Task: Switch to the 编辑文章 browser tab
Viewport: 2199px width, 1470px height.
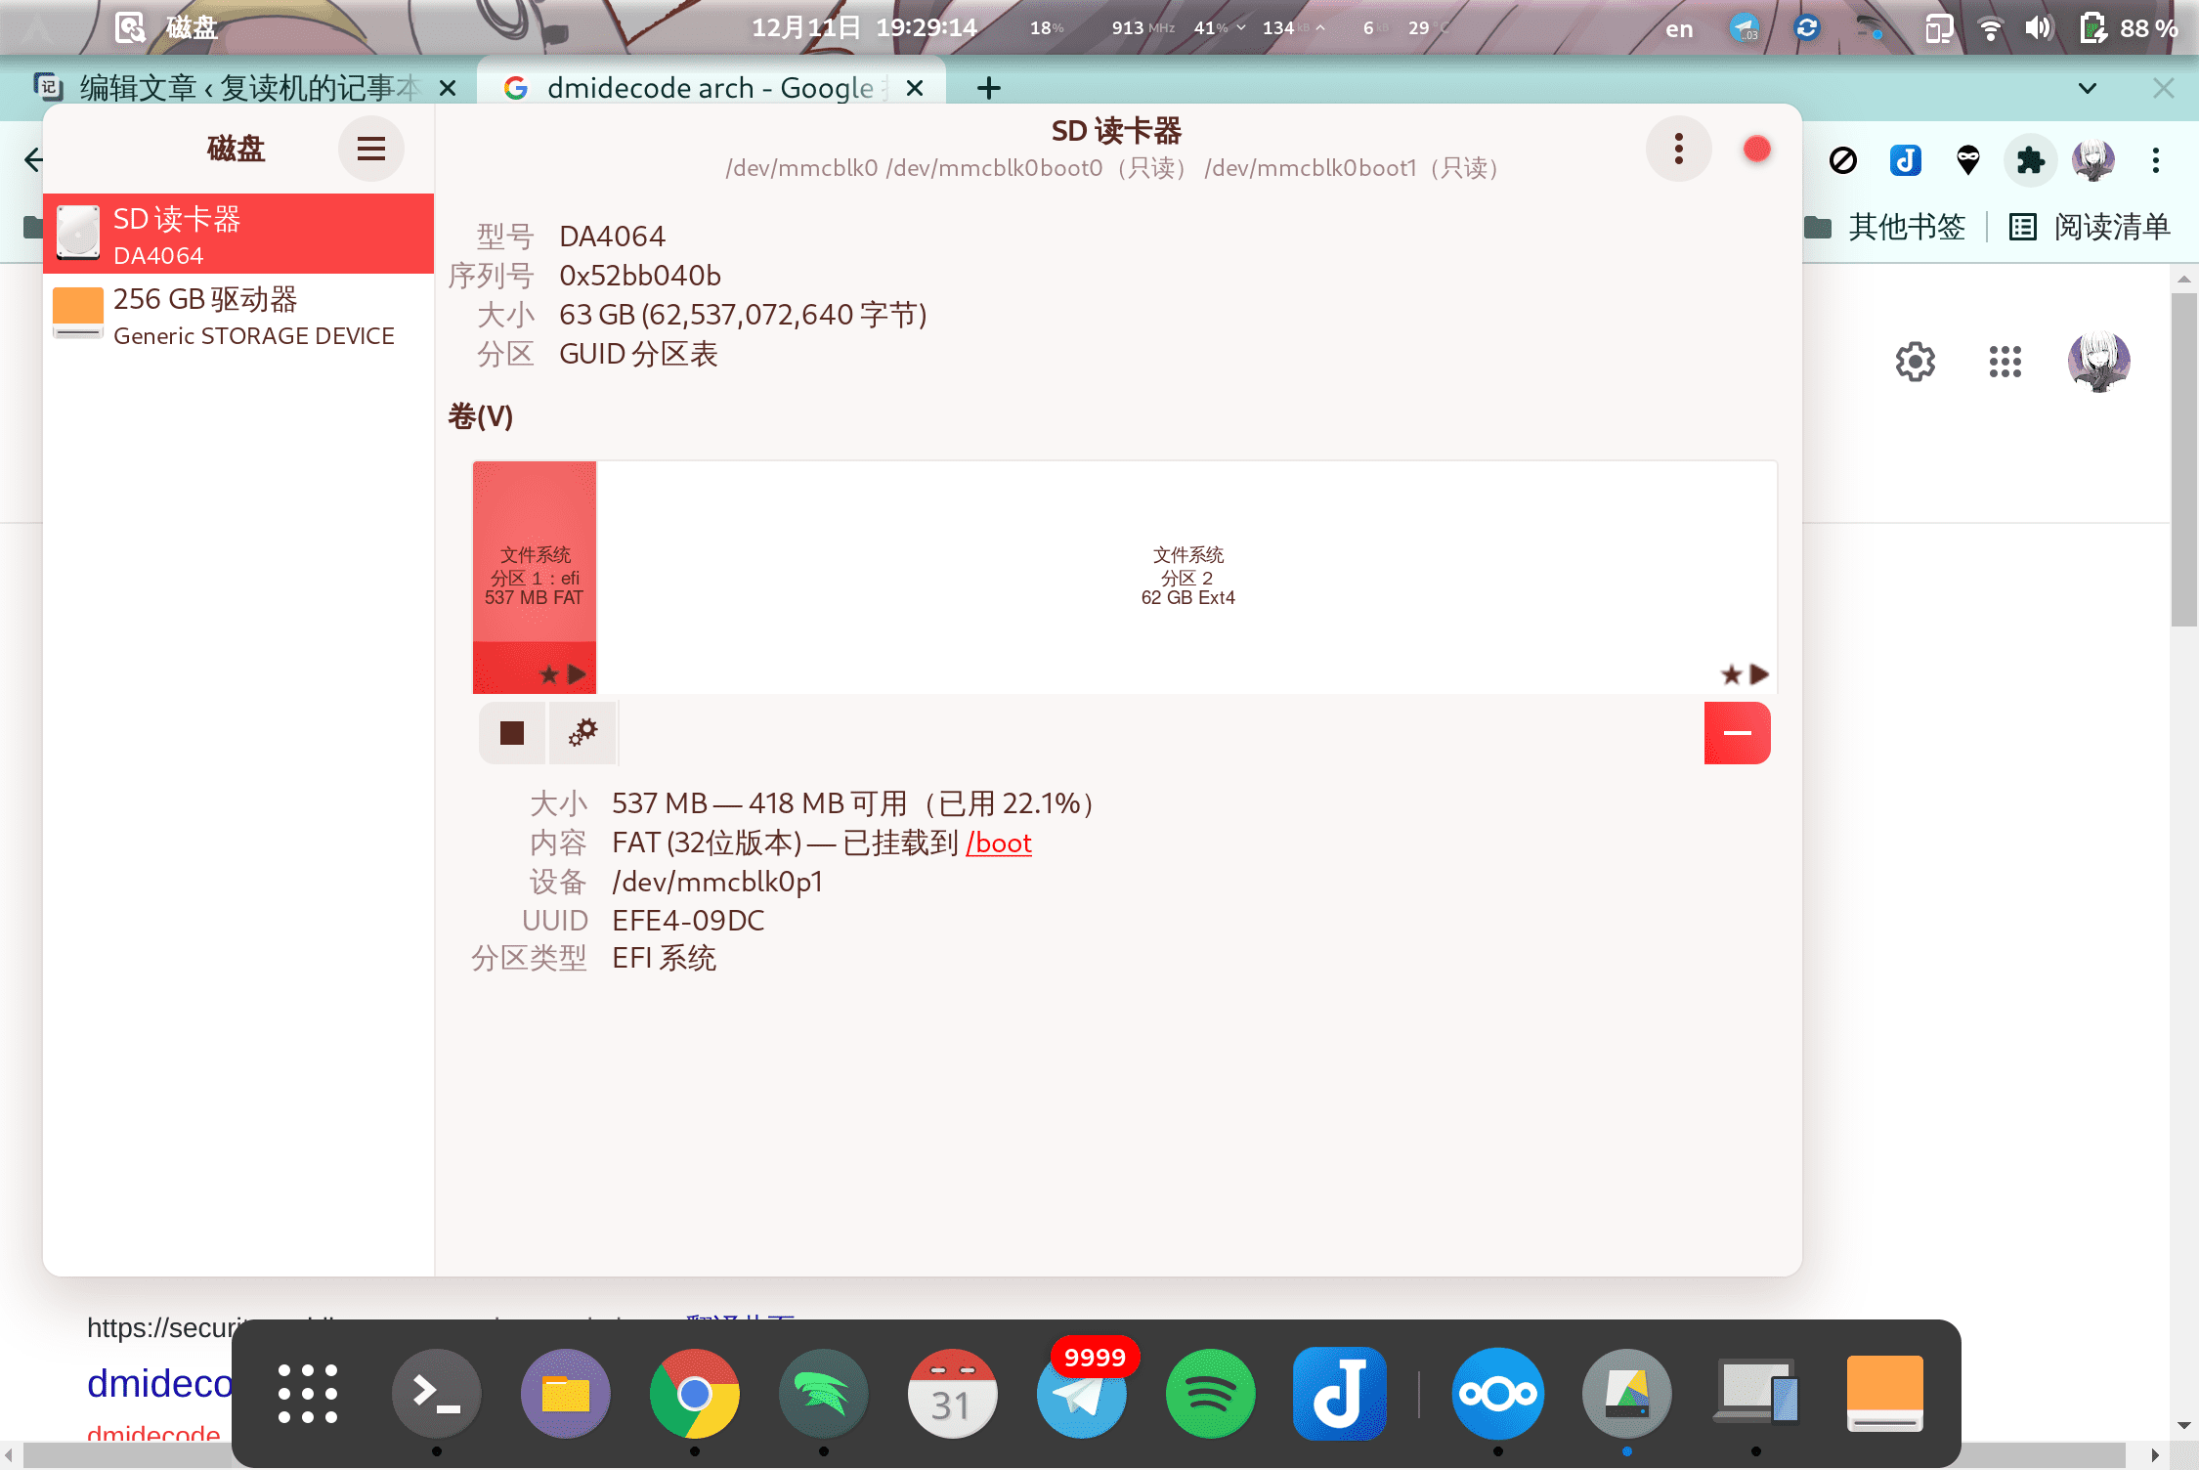Action: pyautogui.click(x=244, y=88)
